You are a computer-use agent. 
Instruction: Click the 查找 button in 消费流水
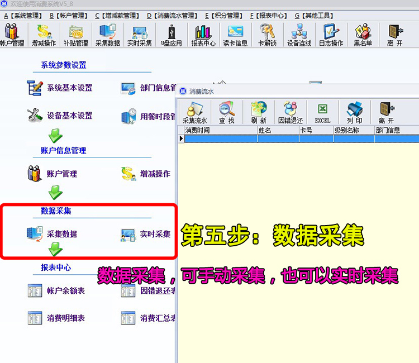(227, 112)
